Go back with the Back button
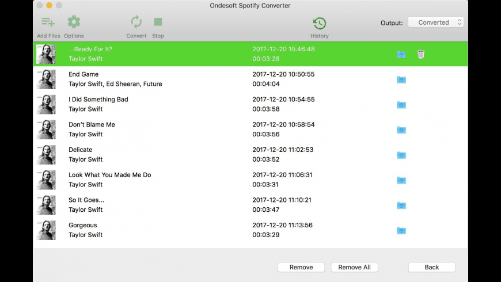The height and width of the screenshot is (282, 501). point(432,267)
